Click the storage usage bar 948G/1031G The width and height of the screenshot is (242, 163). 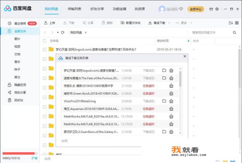click(x=20, y=153)
